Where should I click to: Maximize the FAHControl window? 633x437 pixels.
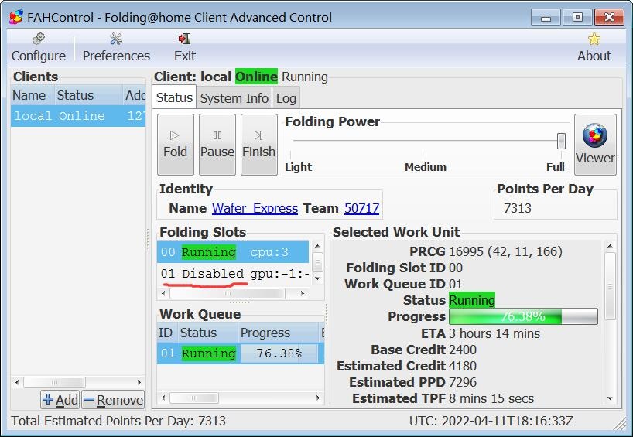click(x=577, y=18)
